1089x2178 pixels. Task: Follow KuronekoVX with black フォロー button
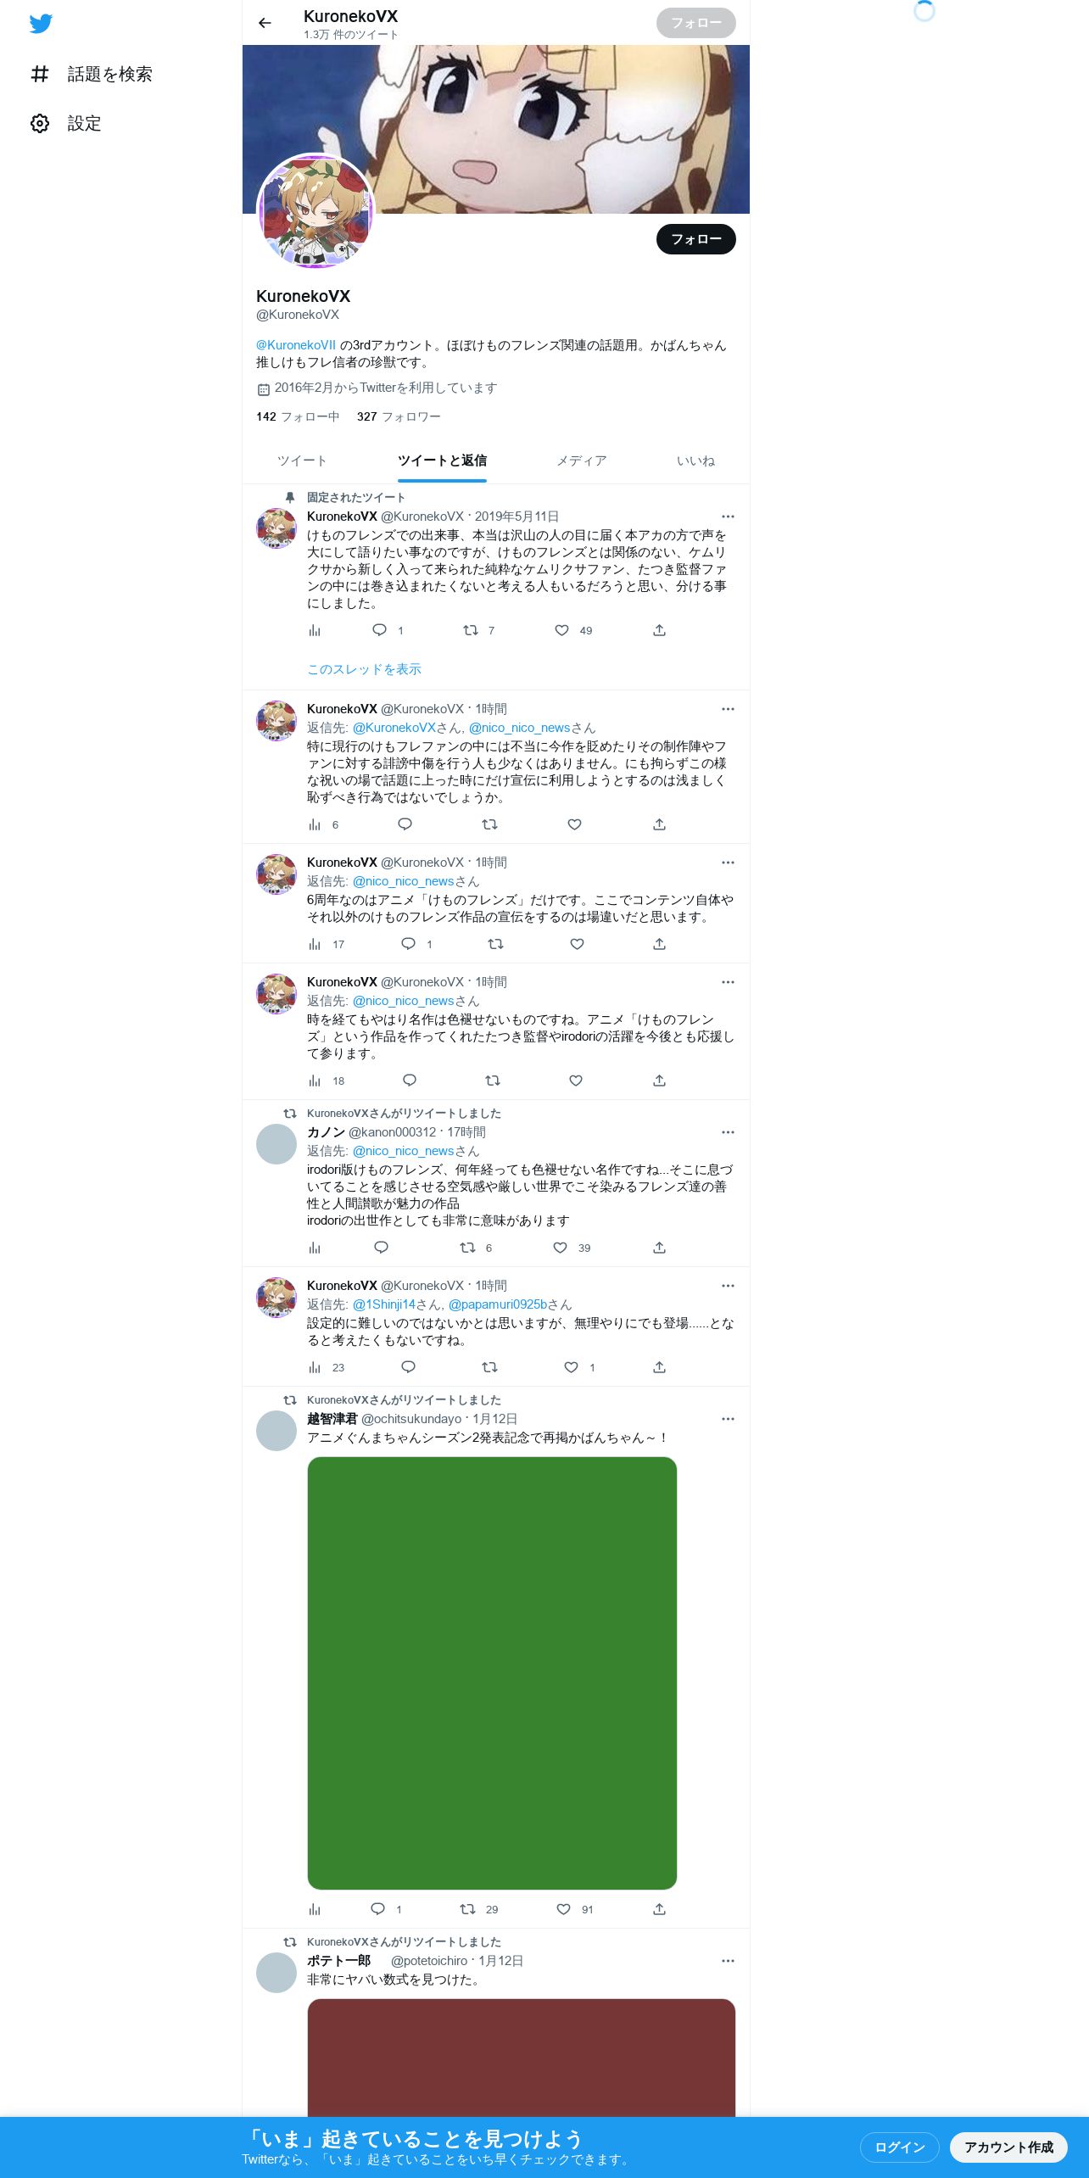click(x=695, y=239)
